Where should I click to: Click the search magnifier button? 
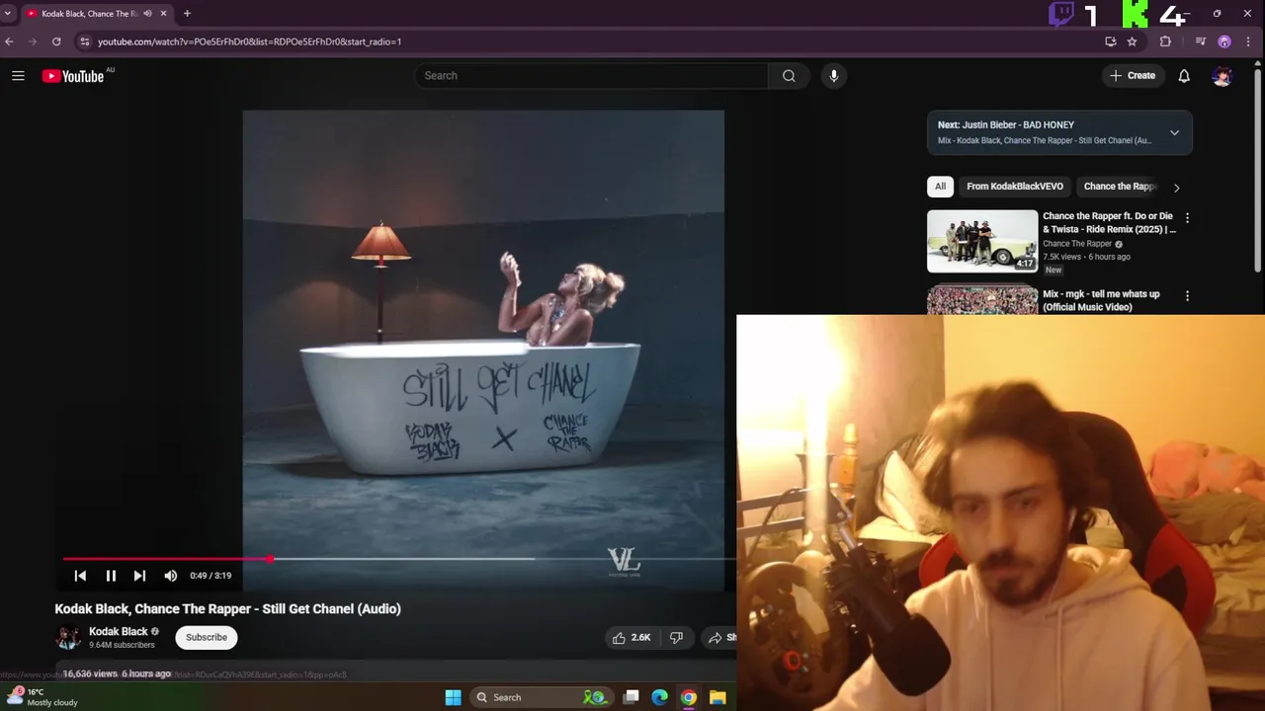[x=789, y=76]
